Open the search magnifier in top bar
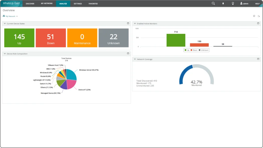Viewport: 263px width, 148px height. coord(213,4)
